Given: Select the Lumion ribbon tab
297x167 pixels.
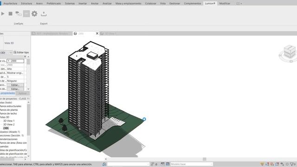Looking at the screenshot, I should (210, 3).
